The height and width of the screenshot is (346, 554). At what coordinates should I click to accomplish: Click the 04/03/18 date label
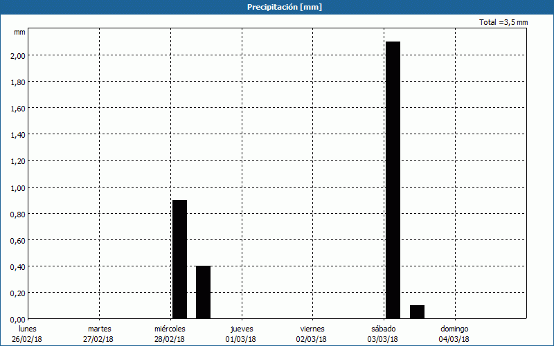[x=454, y=339]
